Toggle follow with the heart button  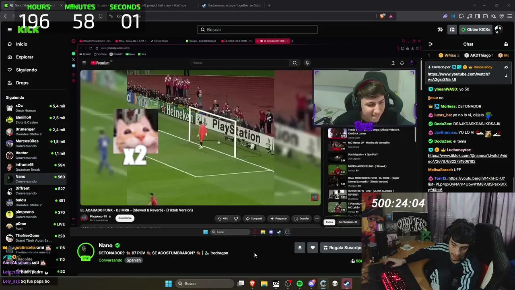[x=313, y=248]
